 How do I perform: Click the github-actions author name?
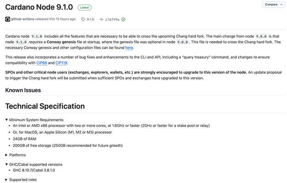23,19
